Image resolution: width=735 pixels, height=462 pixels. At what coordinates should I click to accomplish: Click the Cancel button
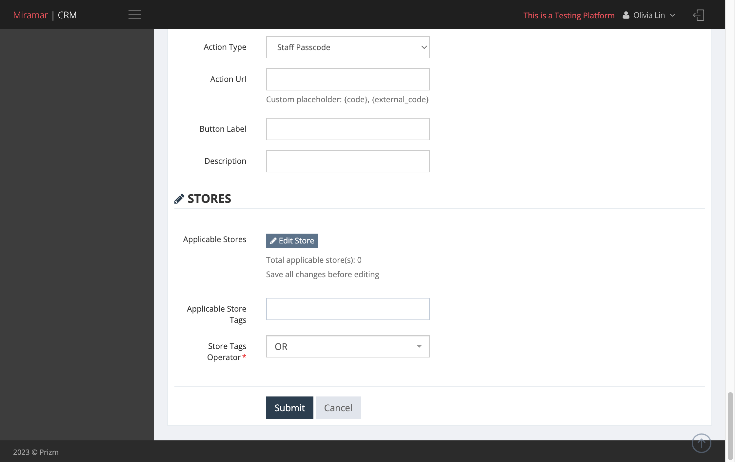[338, 408]
